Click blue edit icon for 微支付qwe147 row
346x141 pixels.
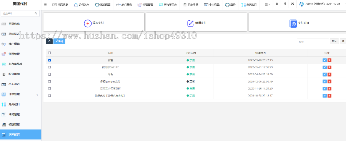click(324, 67)
